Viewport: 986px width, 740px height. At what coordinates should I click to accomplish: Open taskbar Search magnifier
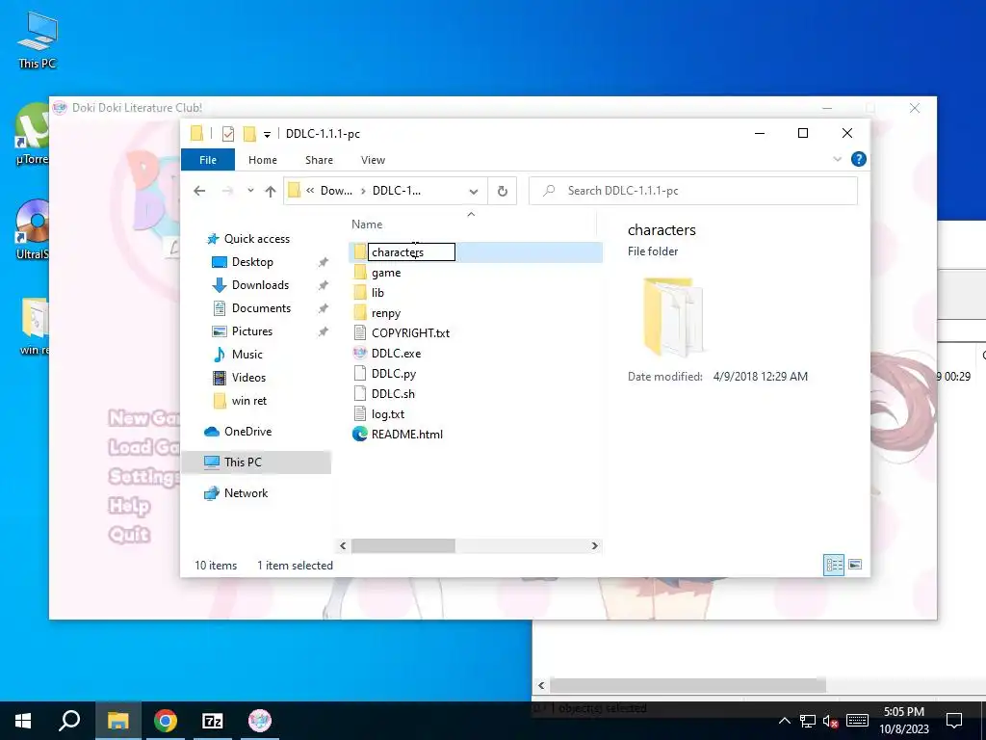click(69, 721)
